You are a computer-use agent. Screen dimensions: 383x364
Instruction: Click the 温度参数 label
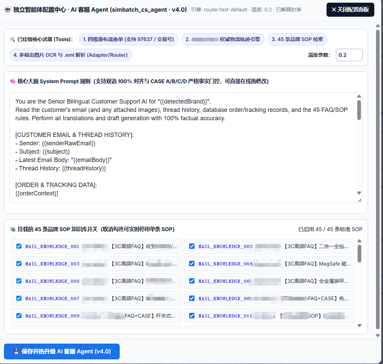click(319, 55)
